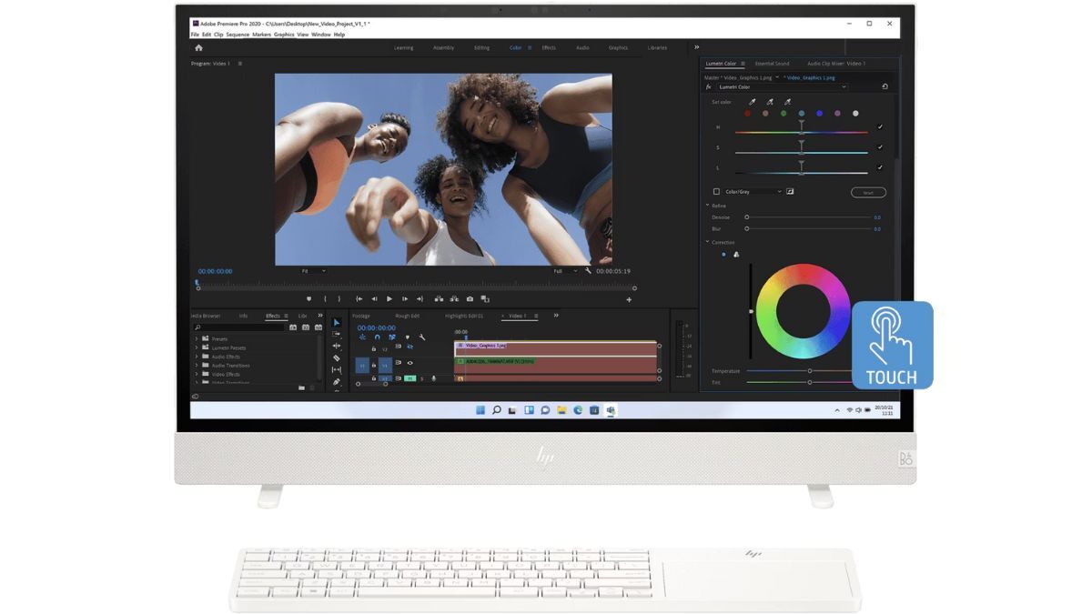Select the Selection tool arrow in the tools panel

tap(337, 323)
